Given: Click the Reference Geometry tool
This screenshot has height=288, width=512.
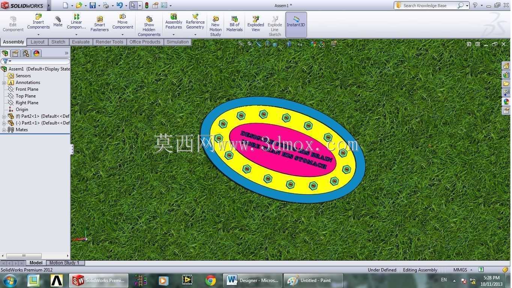Looking at the screenshot, I should coord(195,22).
